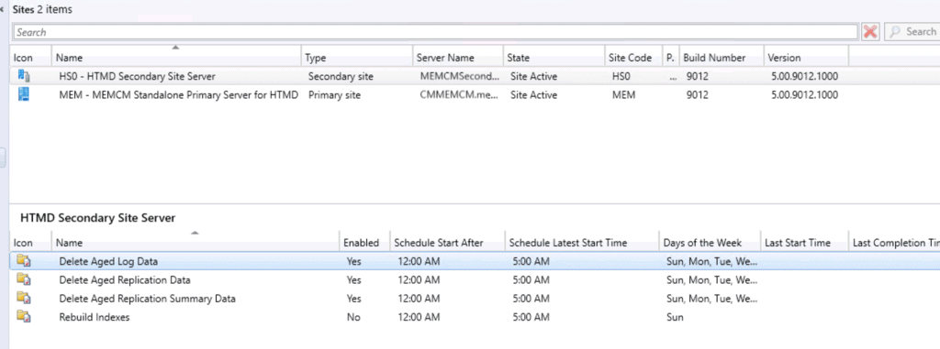The image size is (940, 349).
Task: Click HTMD Secondary Site Server pane title
Action: click(97, 218)
